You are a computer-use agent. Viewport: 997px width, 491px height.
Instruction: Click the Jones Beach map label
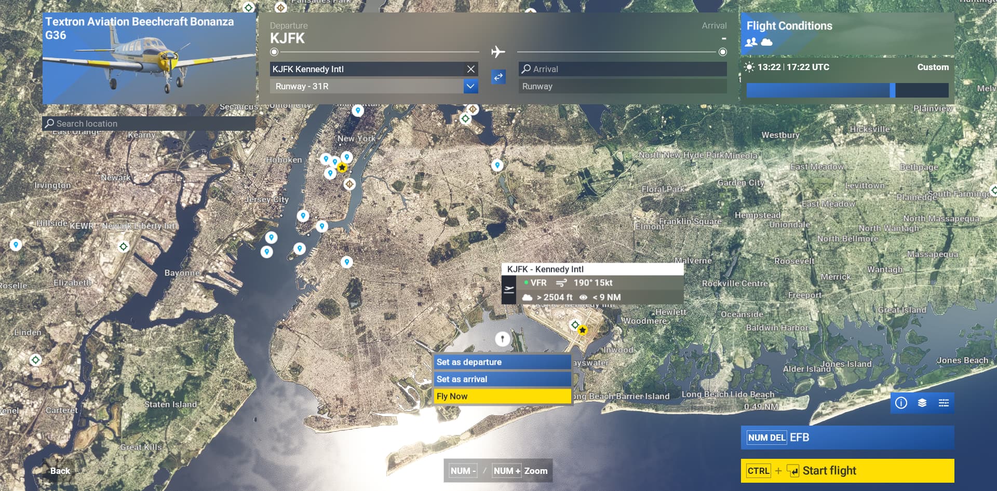click(x=962, y=360)
